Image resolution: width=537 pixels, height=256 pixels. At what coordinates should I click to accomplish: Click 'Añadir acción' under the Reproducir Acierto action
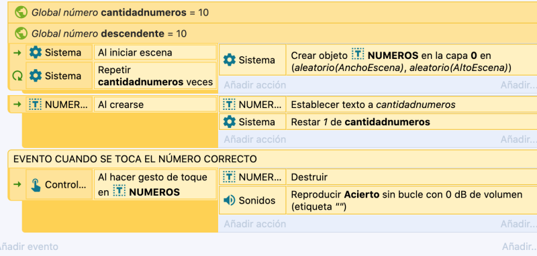click(255, 224)
